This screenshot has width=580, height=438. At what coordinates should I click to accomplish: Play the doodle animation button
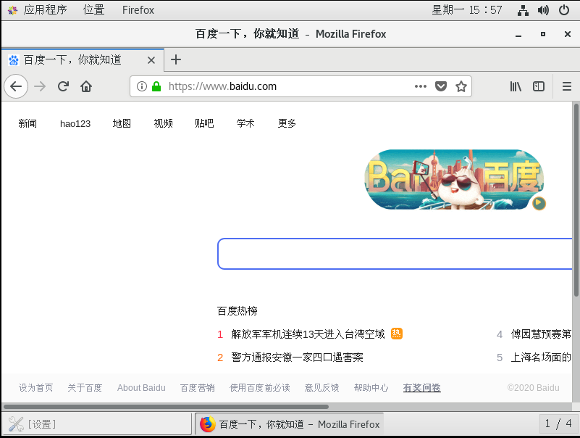tap(539, 203)
